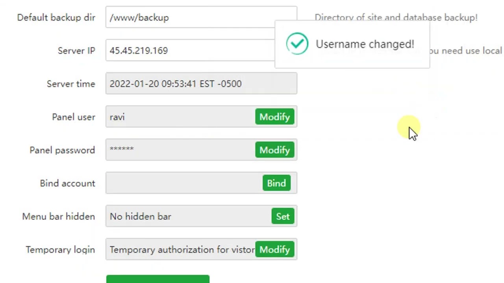The height and width of the screenshot is (283, 504).
Task: Select the Panel user field showing ravi
Action: coord(179,117)
